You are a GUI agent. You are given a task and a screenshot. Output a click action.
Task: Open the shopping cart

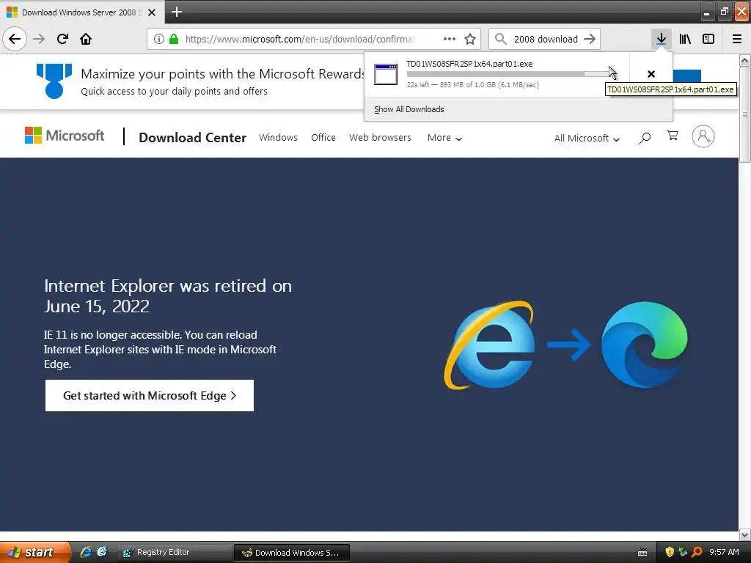pyautogui.click(x=673, y=136)
